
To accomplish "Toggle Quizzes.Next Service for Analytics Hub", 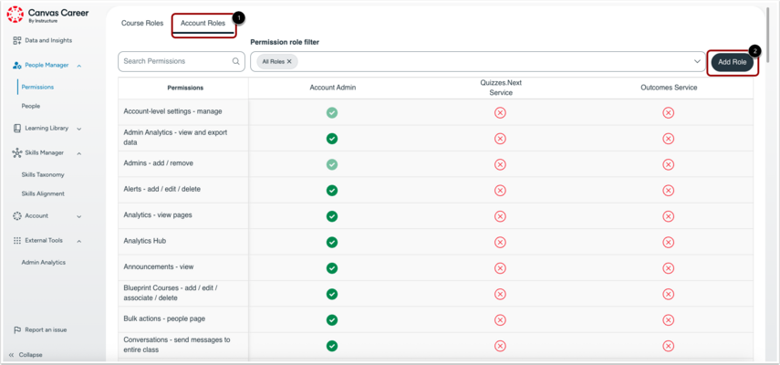I will click(500, 242).
